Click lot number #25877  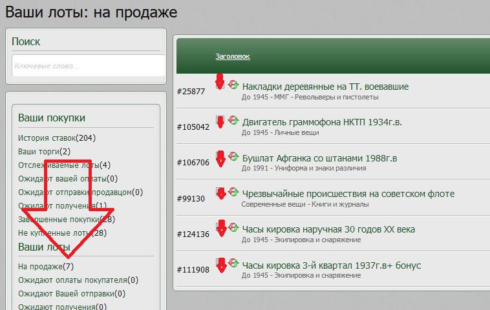pyautogui.click(x=191, y=92)
